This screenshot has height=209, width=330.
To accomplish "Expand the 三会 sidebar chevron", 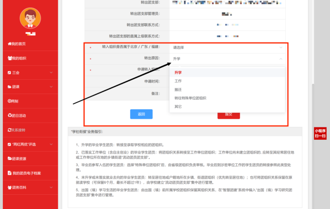I will [51, 73].
